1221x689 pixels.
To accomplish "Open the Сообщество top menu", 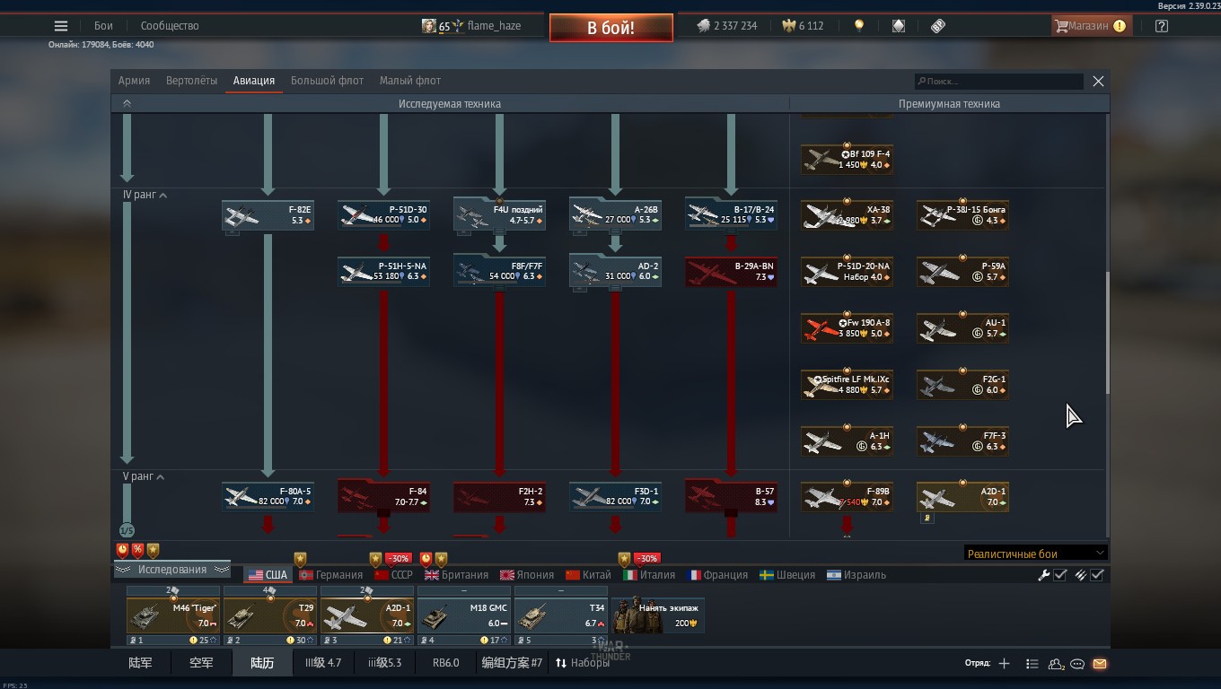I will point(170,26).
